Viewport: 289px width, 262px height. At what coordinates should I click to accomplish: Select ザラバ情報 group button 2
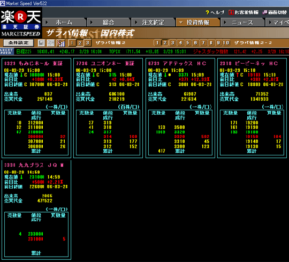tap(80, 43)
